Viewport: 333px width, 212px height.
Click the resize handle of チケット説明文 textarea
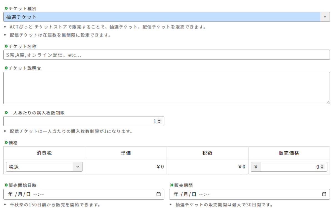pos(328,102)
